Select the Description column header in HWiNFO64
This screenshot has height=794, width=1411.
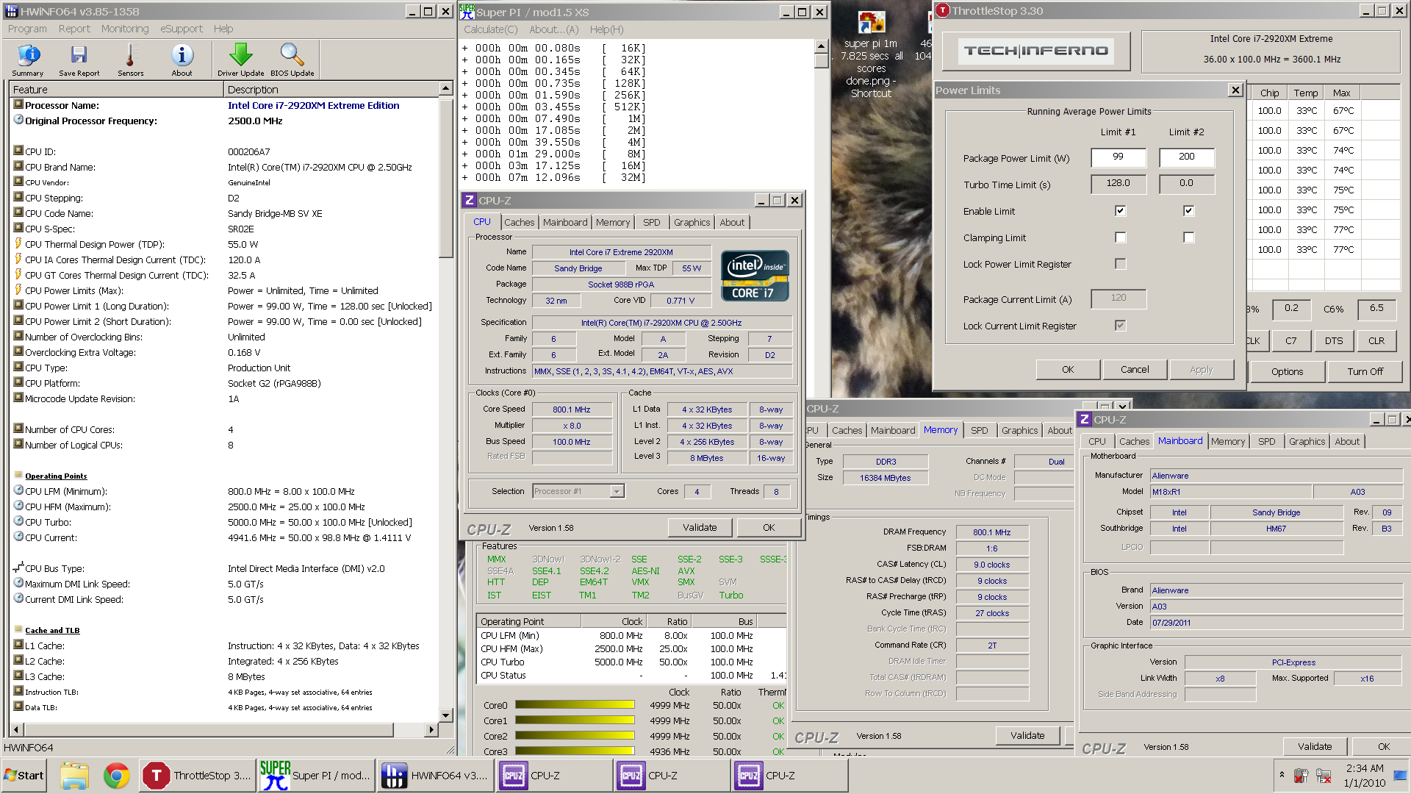pyautogui.click(x=331, y=89)
